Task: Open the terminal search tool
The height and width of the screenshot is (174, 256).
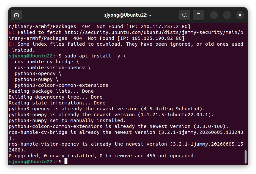Action: point(184,15)
